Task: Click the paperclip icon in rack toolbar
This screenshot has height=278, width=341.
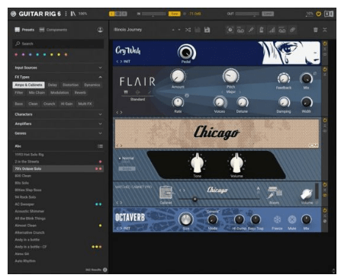Action: (x=292, y=30)
